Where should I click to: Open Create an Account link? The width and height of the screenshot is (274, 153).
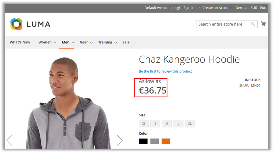pyautogui.click(x=217, y=8)
